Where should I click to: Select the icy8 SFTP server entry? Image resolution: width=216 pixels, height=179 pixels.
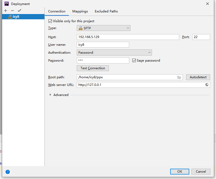click(16, 17)
